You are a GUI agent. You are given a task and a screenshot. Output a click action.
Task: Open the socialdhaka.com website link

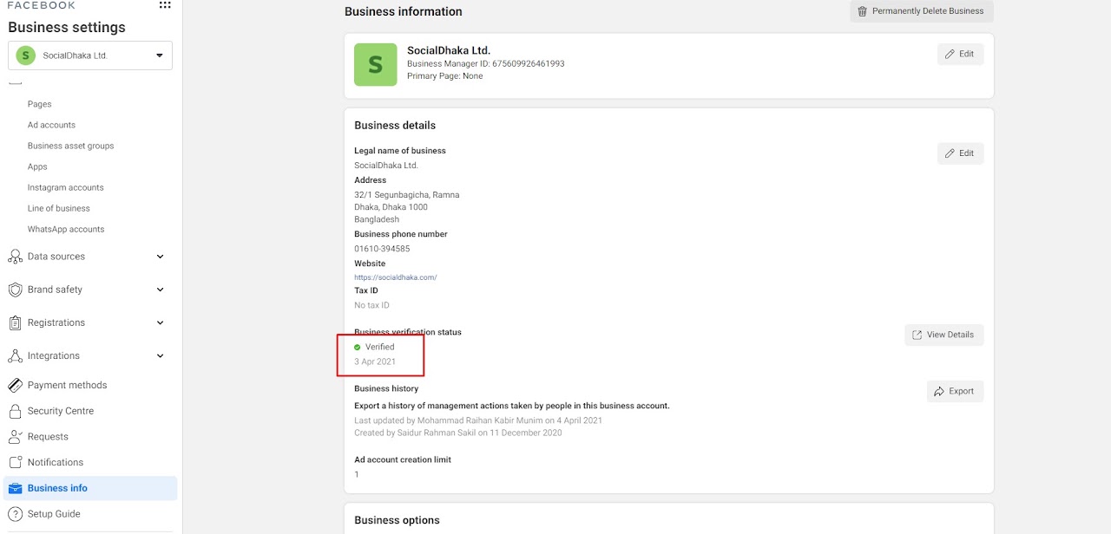point(395,277)
